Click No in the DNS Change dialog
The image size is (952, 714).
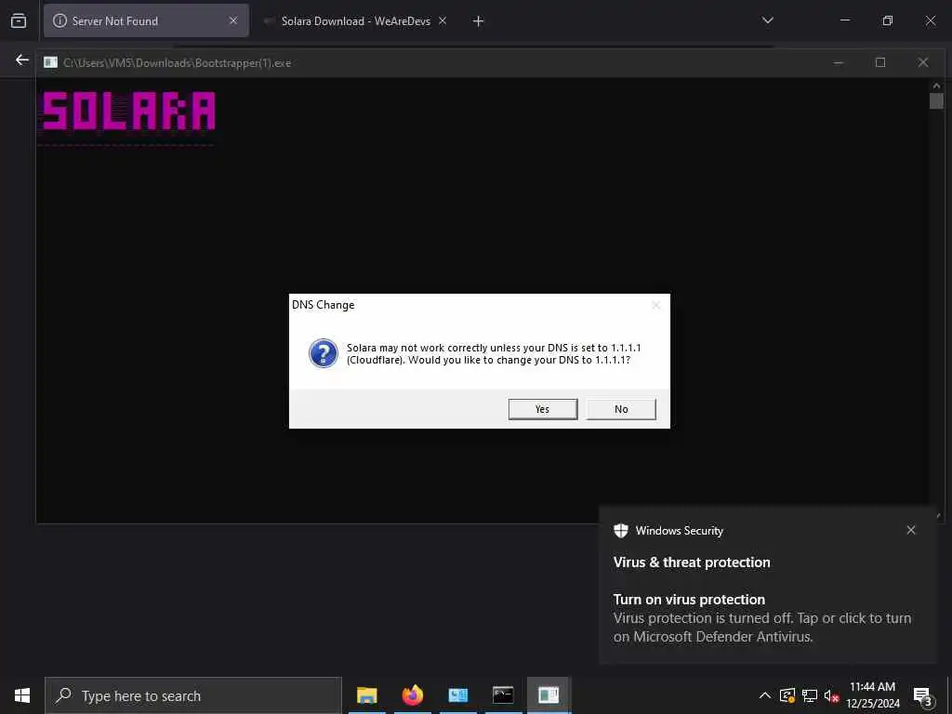621,409
